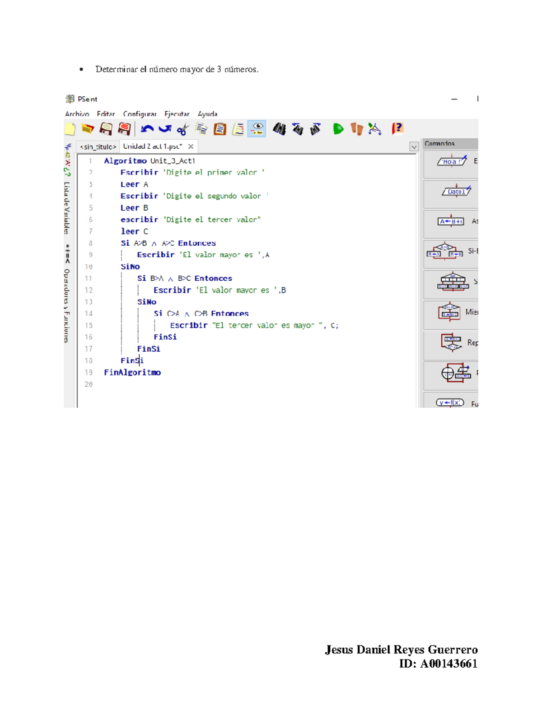Switch to the <sin_titulo> tab
The width and height of the screenshot is (542, 702).
98,146
